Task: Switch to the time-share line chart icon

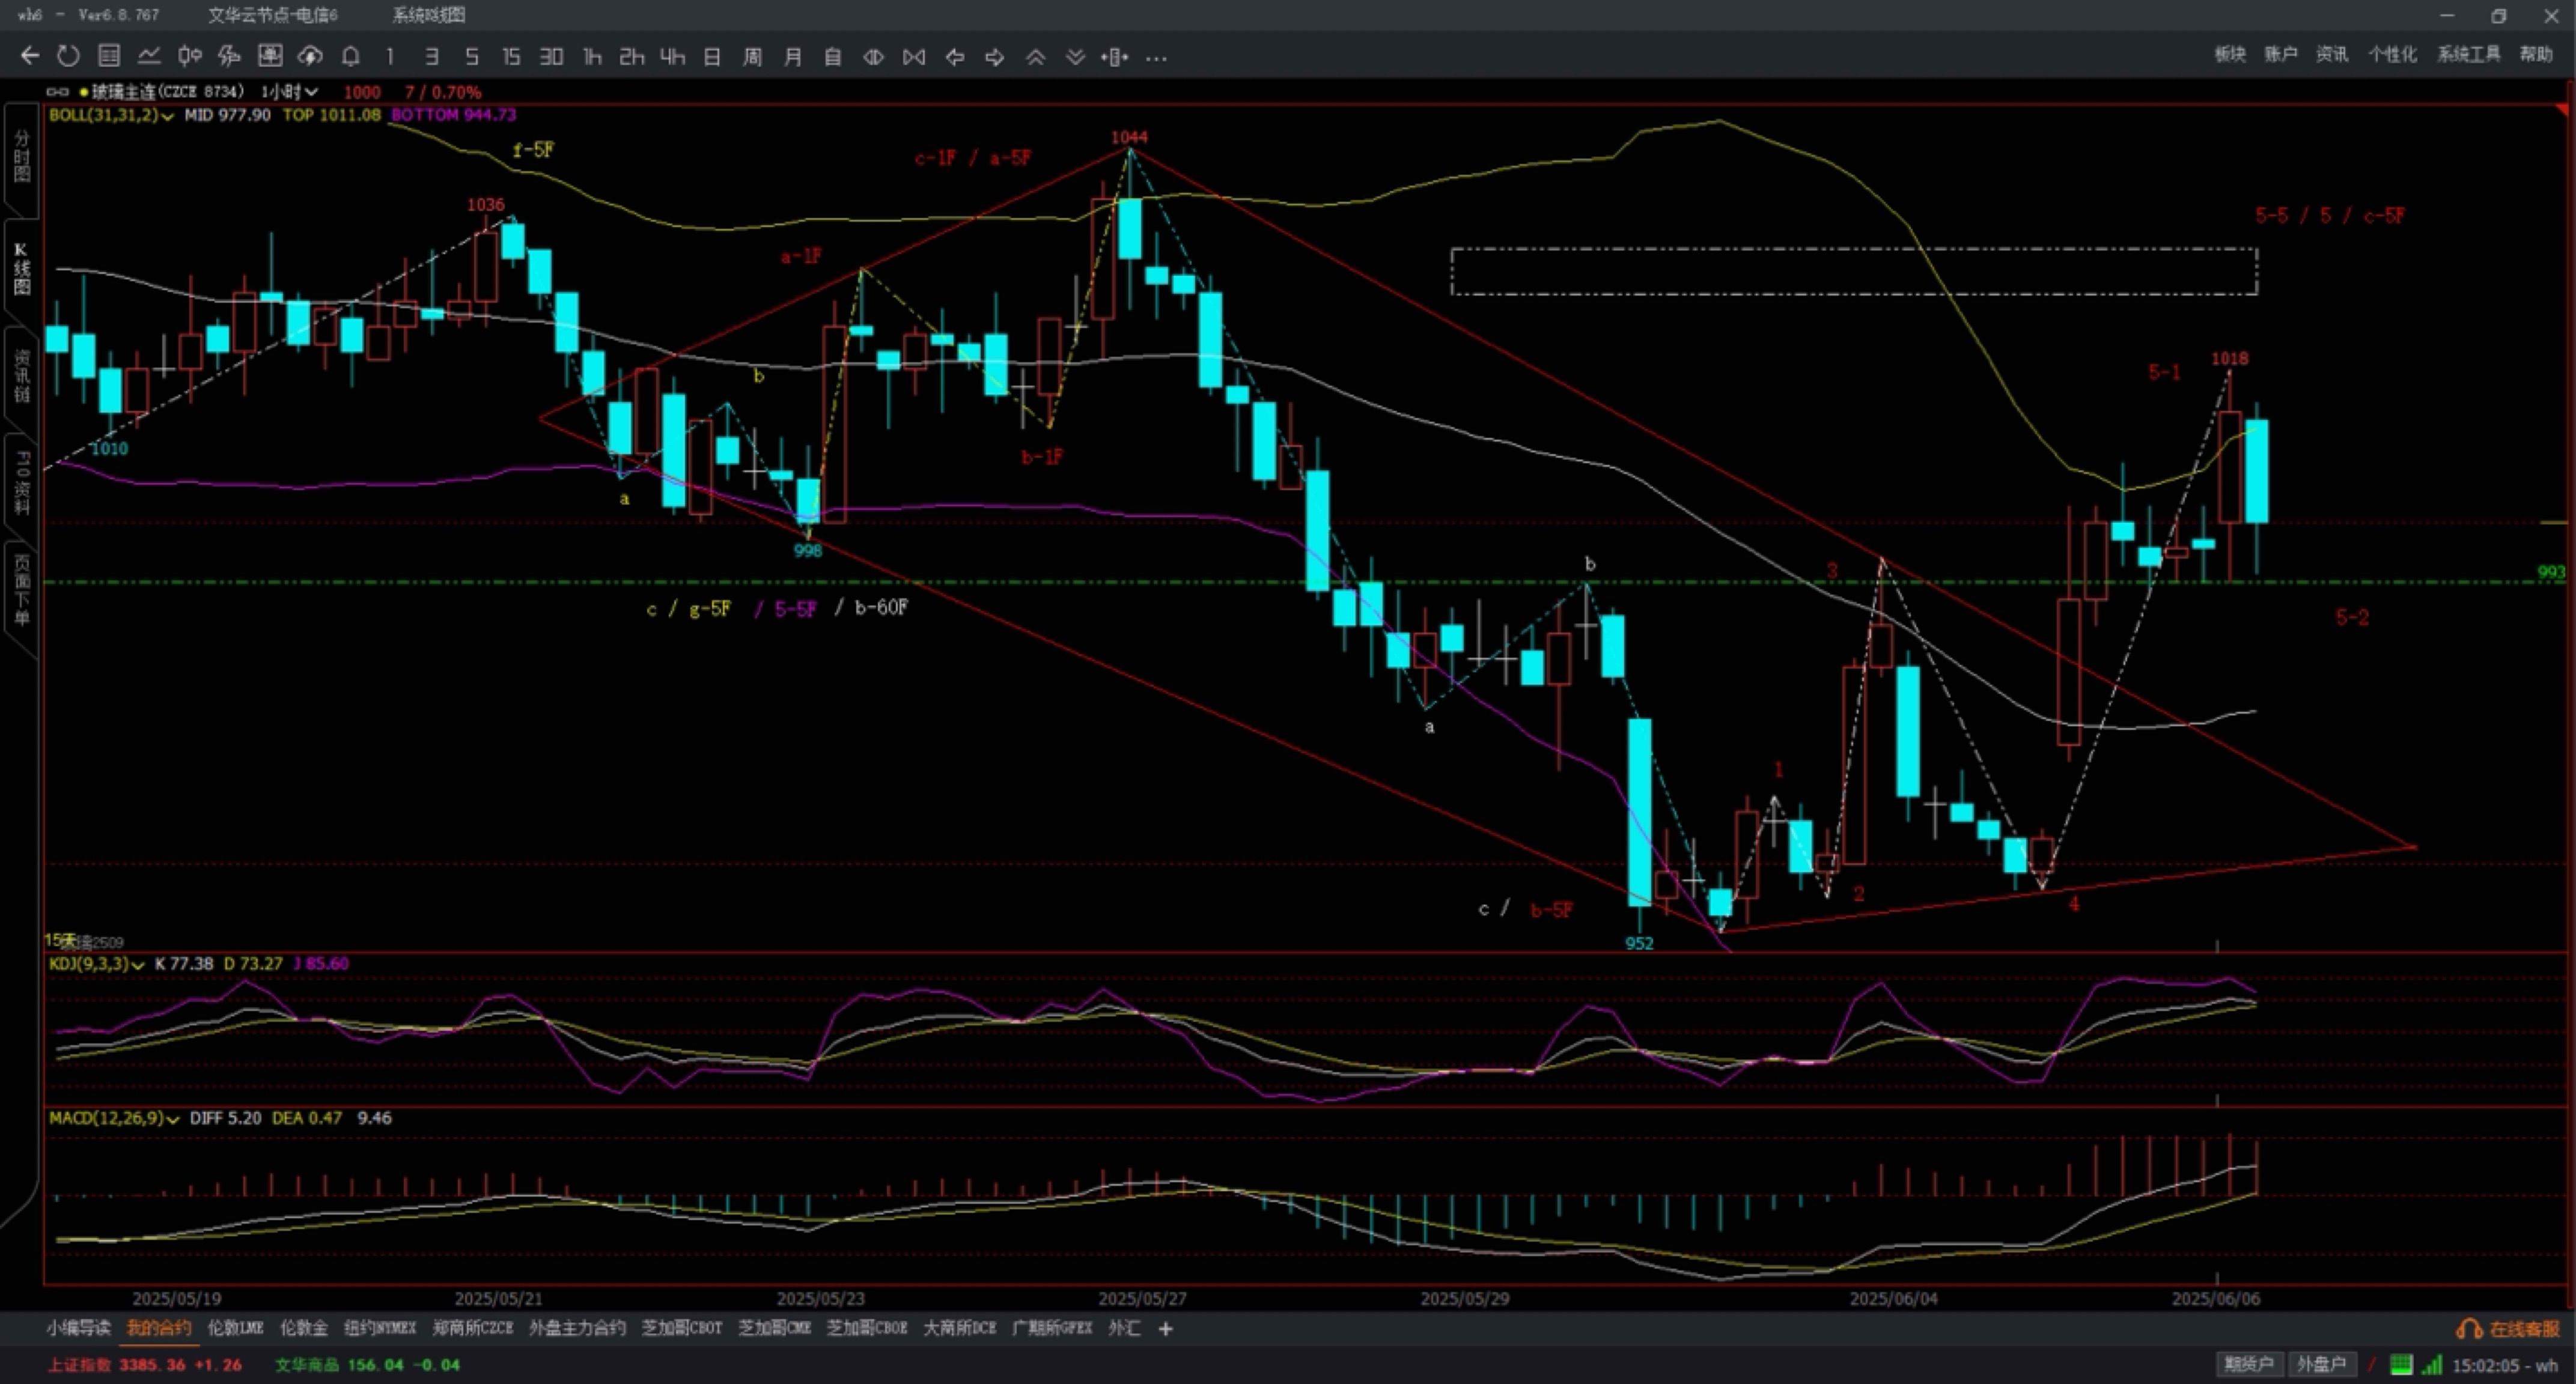Action: pyautogui.click(x=149, y=56)
